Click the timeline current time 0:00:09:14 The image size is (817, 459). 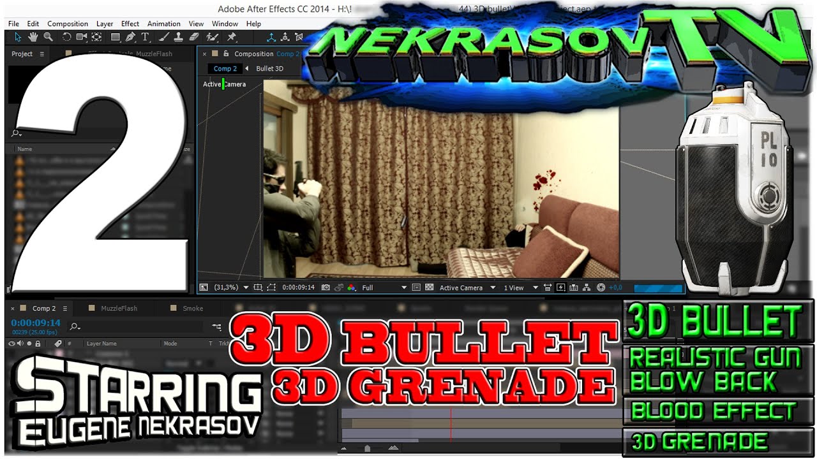[x=36, y=323]
